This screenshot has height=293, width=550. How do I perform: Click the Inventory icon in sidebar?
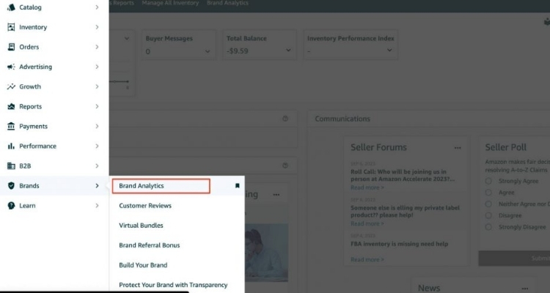(11, 27)
